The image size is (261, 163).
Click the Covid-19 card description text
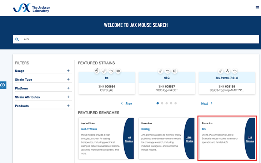(100, 144)
